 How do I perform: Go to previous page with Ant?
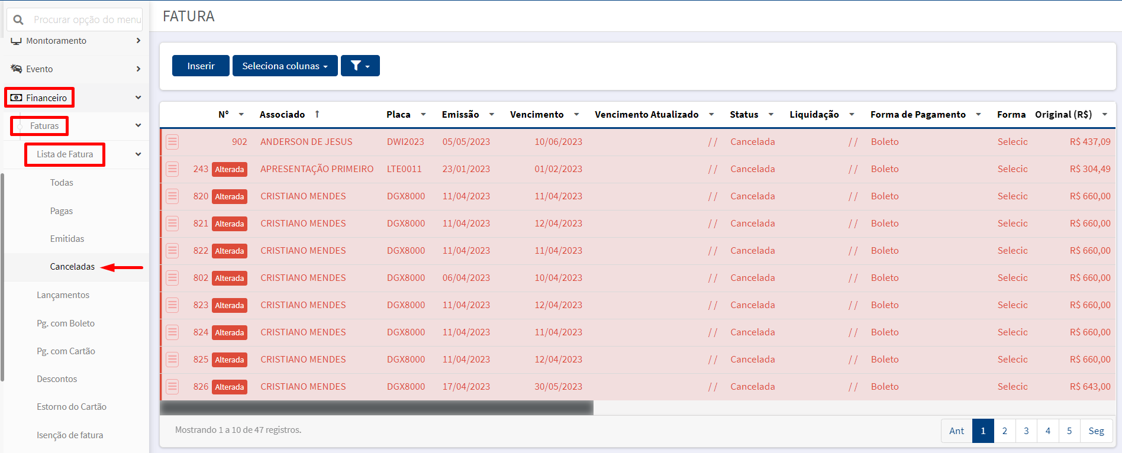pyautogui.click(x=956, y=431)
